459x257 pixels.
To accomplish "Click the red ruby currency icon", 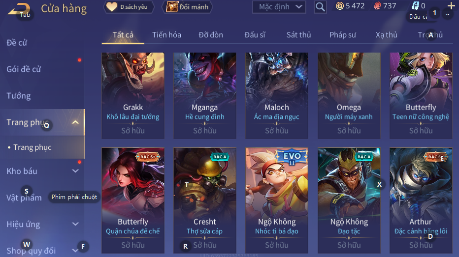I will (x=378, y=6).
